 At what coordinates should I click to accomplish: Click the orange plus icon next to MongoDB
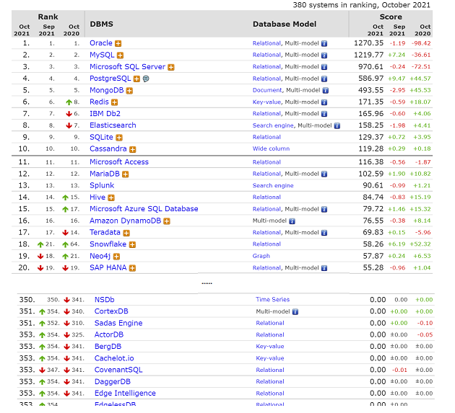[129, 91]
